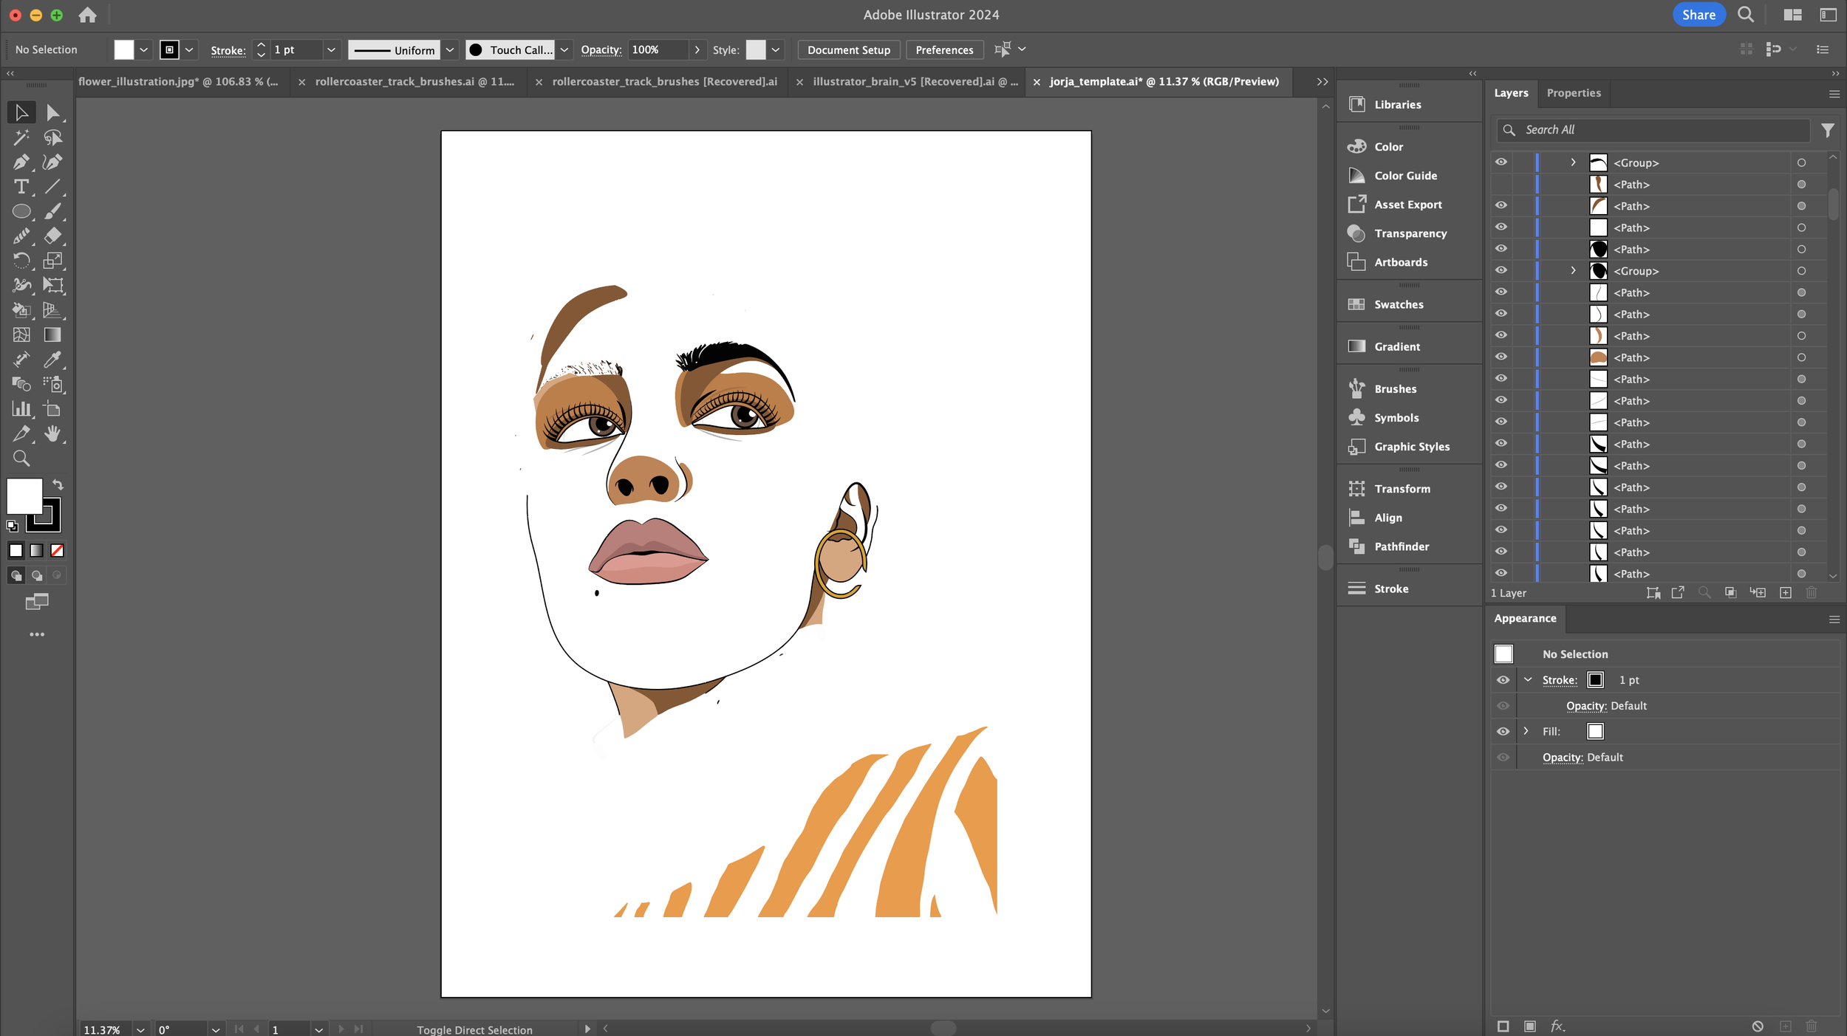
Task: Select the Magic Wand tool
Action: 21,137
